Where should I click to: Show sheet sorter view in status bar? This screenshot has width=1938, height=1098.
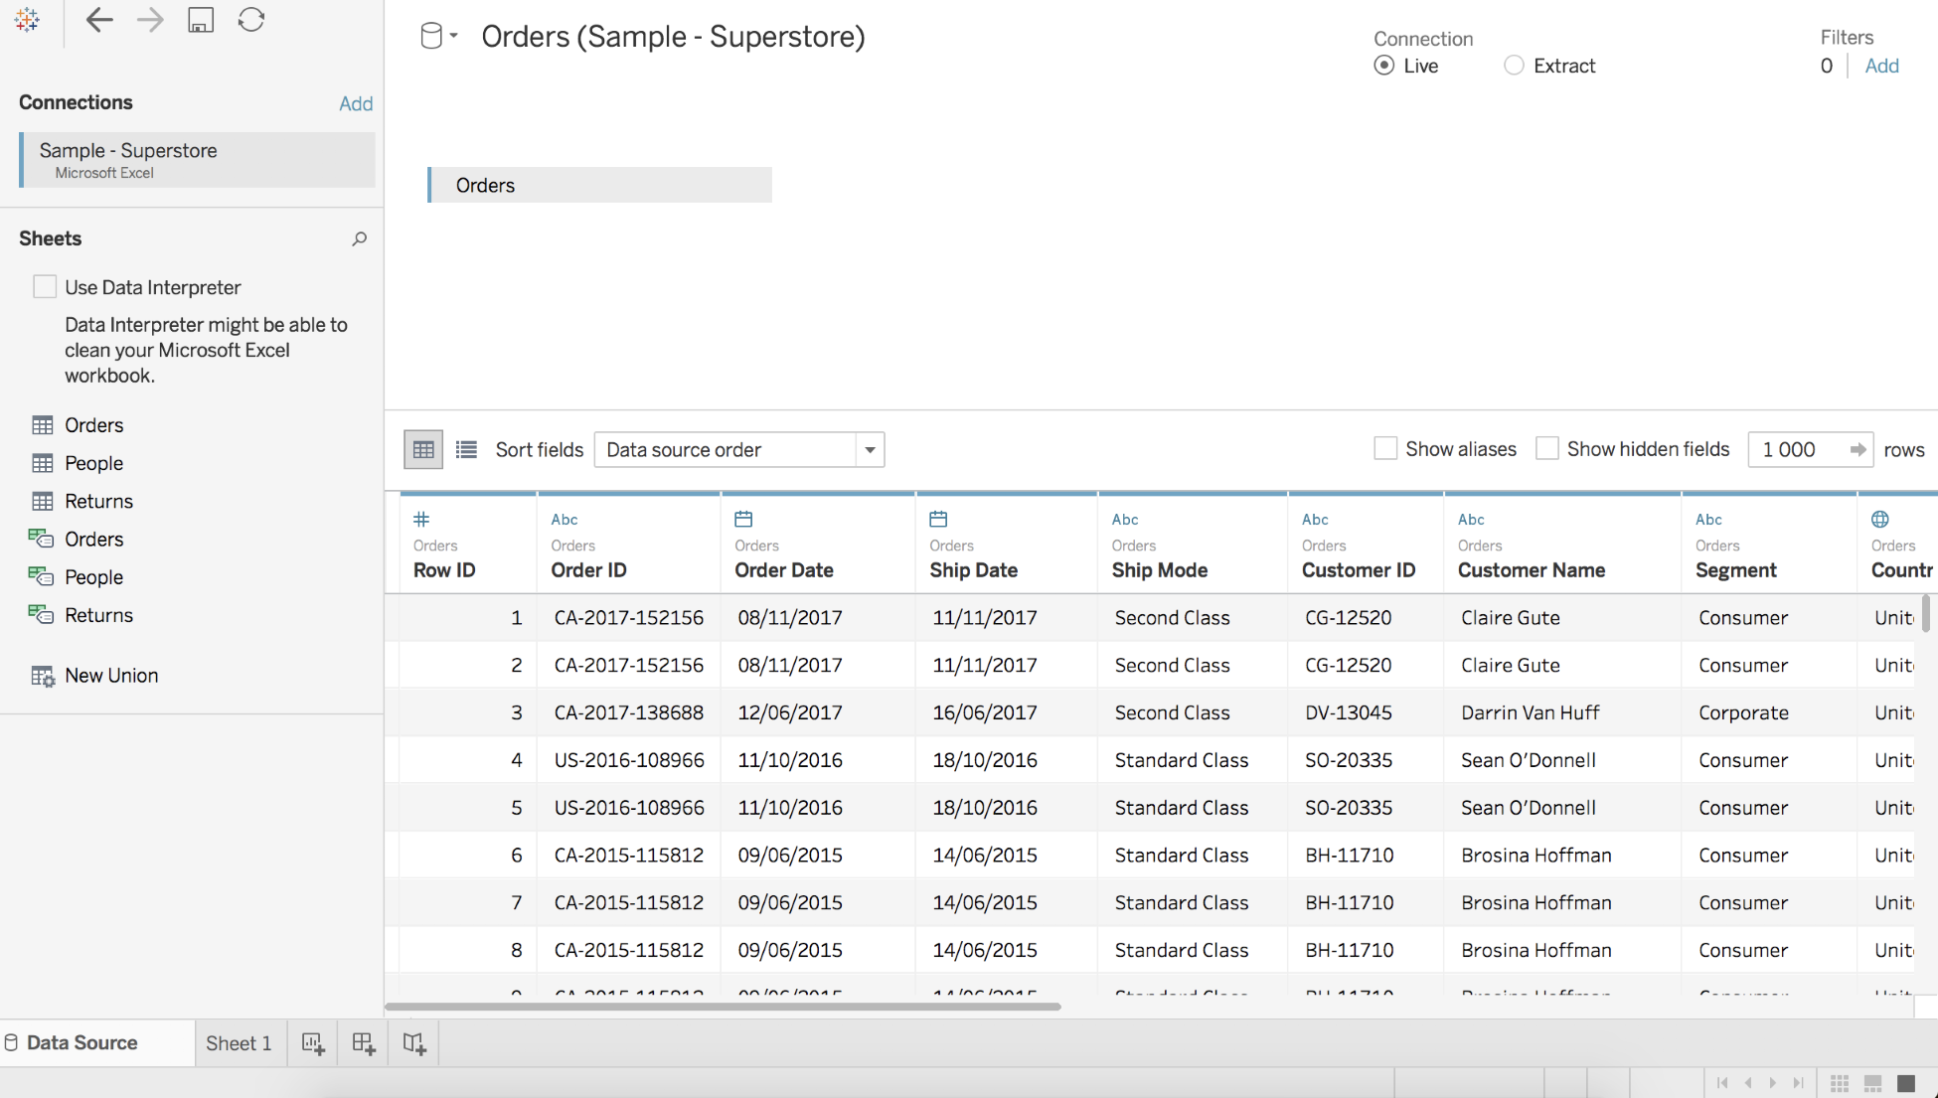[1840, 1083]
